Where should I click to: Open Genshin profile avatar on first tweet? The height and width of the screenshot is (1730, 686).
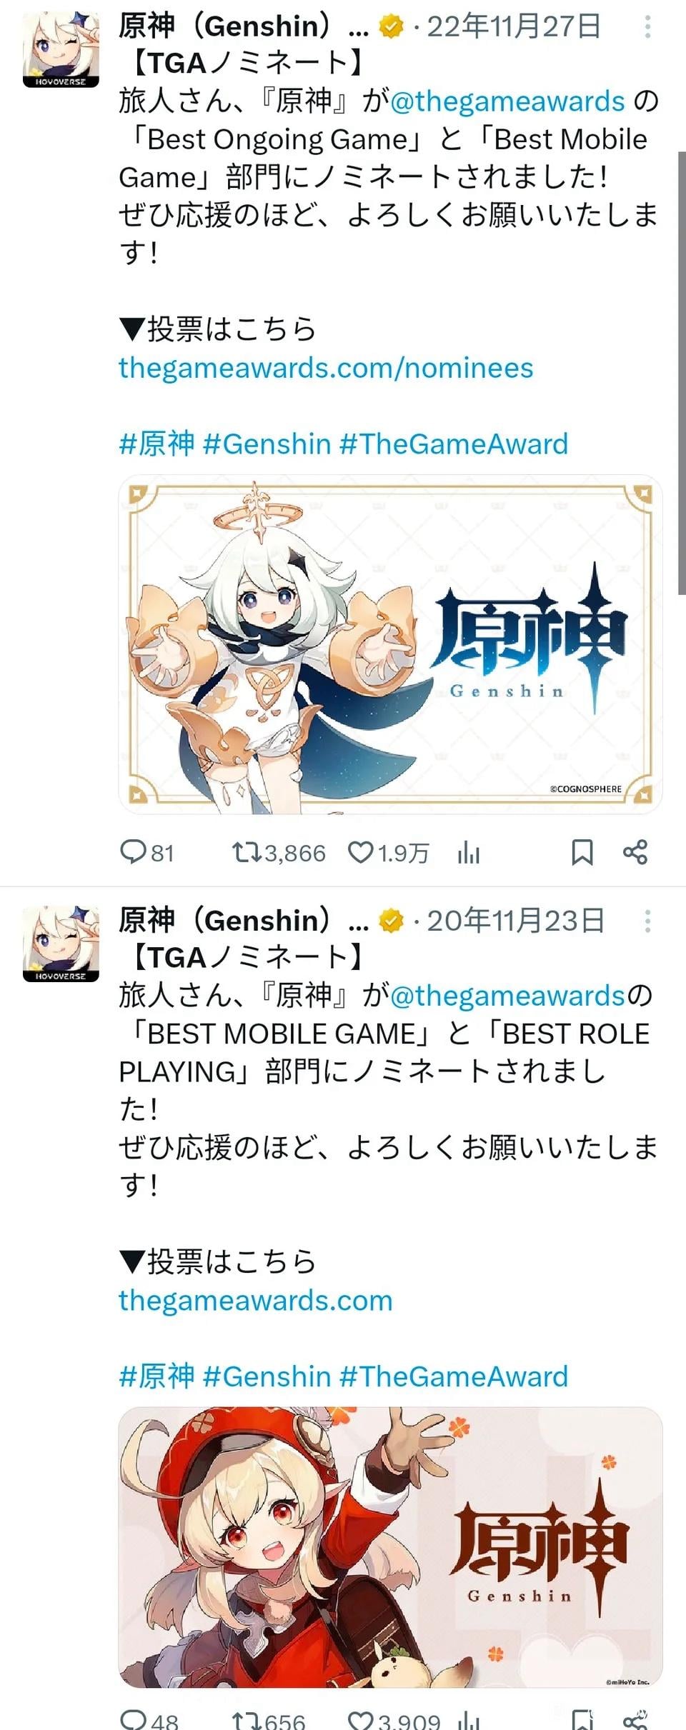[61, 49]
